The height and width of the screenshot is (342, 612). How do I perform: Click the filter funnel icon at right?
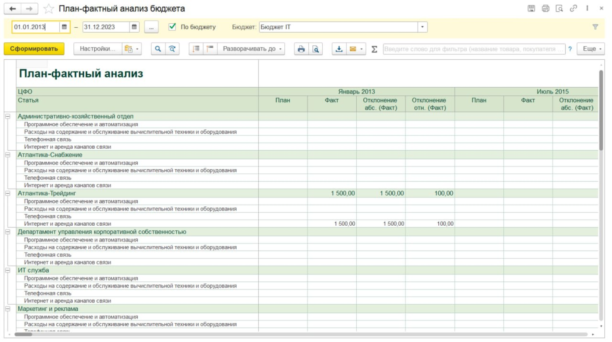click(595, 27)
